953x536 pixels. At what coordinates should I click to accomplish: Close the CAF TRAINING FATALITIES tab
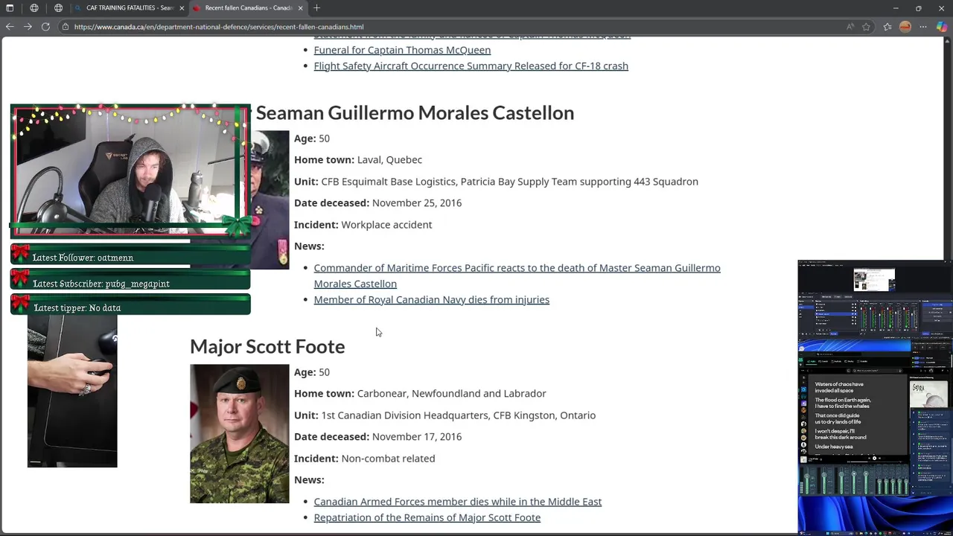[181, 7]
